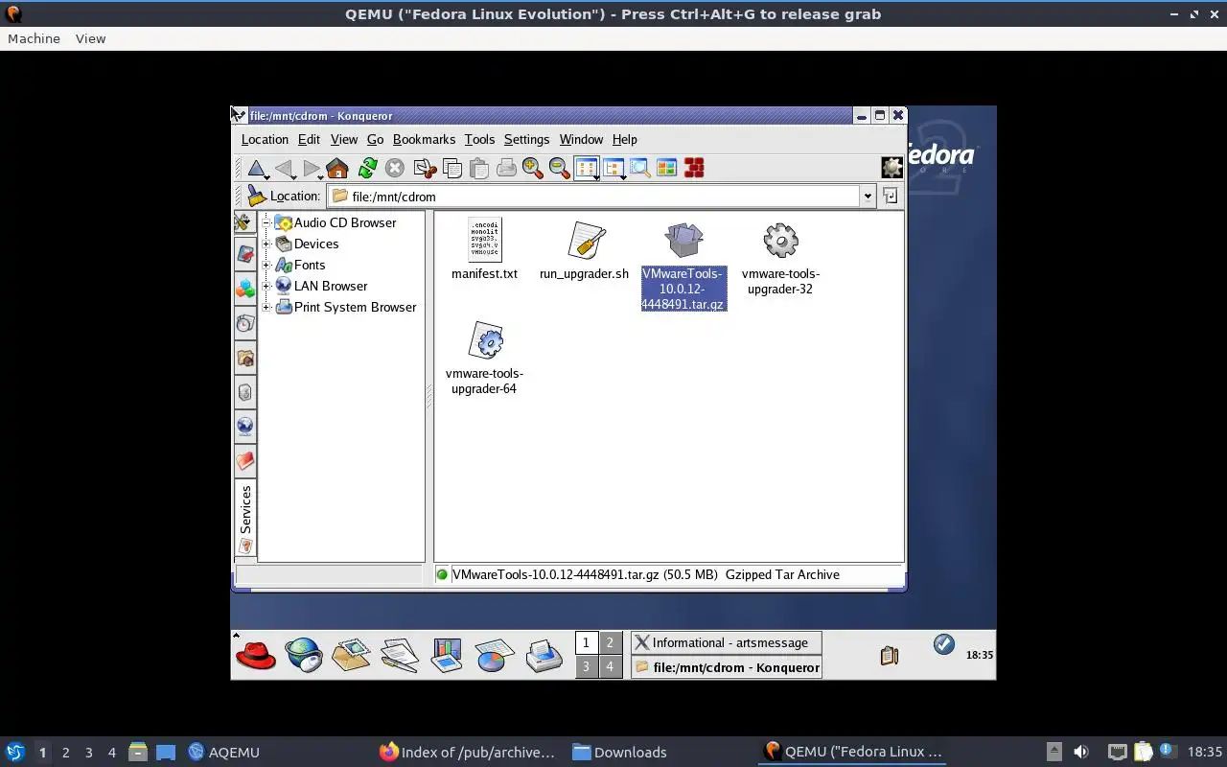Click the KDE gear animation icon
Image resolution: width=1227 pixels, height=767 pixels.
point(891,168)
